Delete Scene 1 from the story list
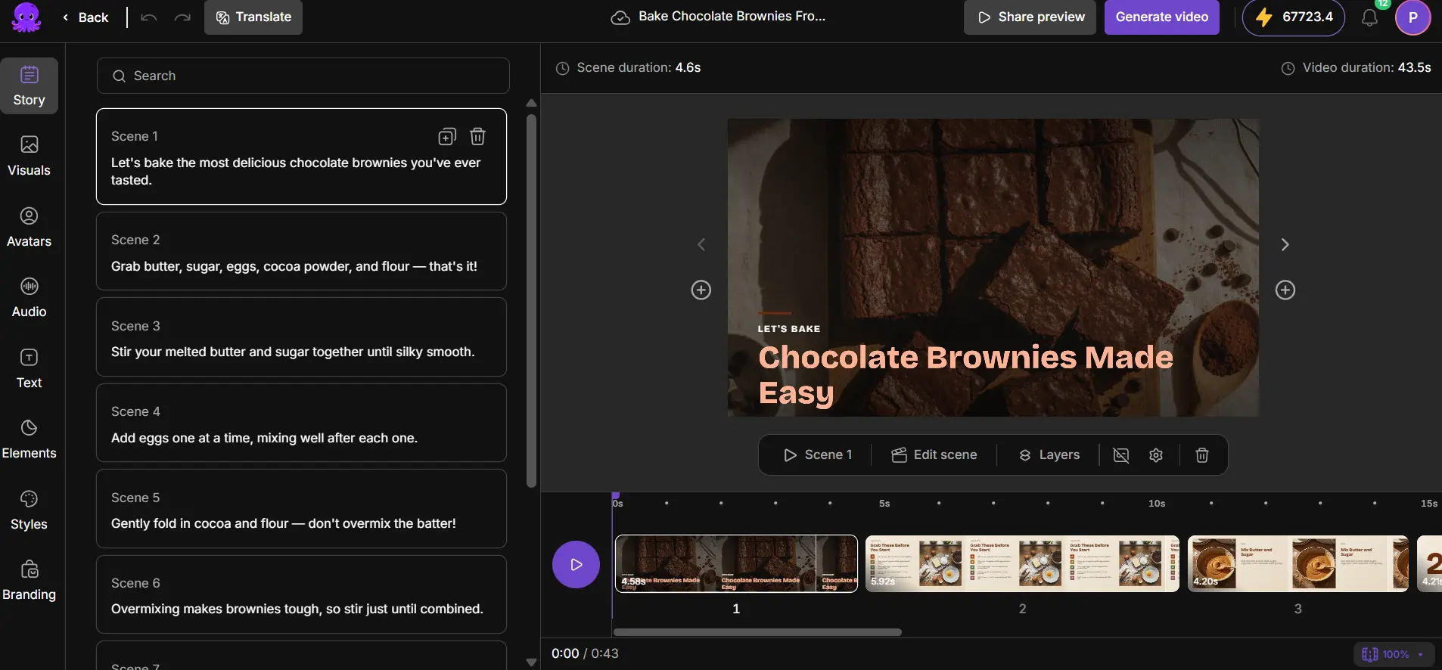Image resolution: width=1442 pixels, height=670 pixels. [x=477, y=136]
